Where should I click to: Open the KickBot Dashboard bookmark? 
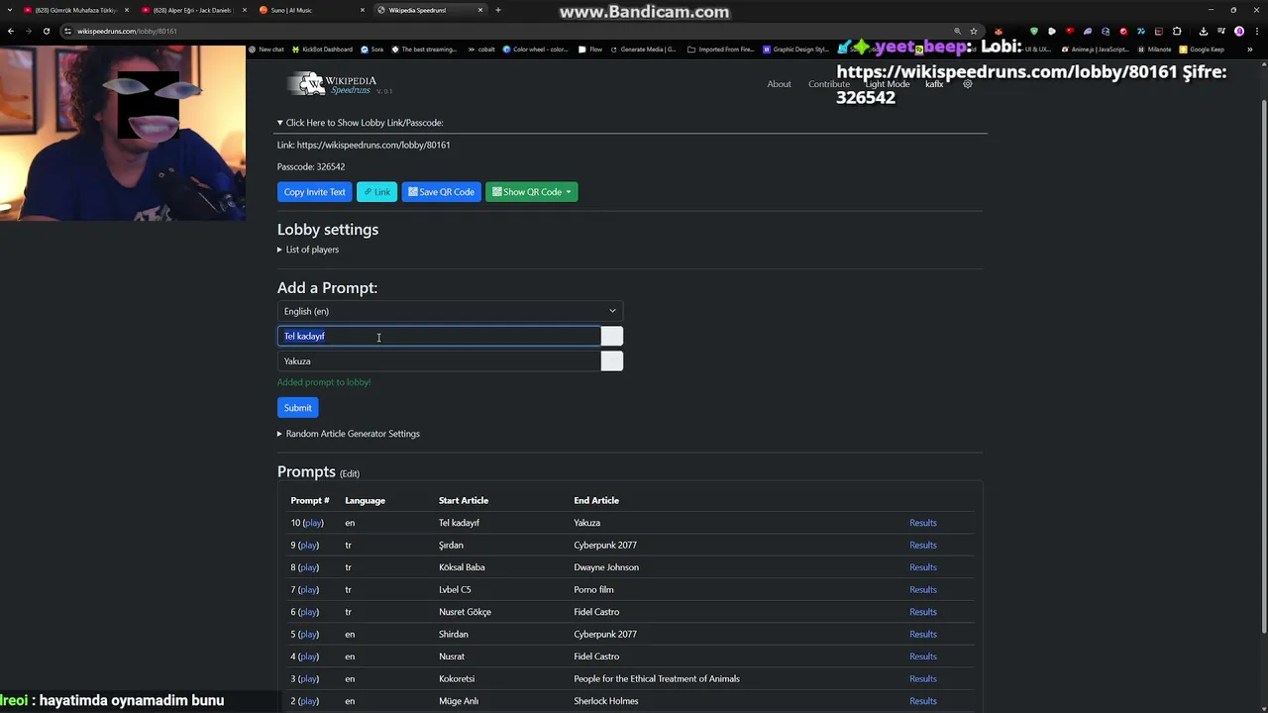tap(322, 50)
